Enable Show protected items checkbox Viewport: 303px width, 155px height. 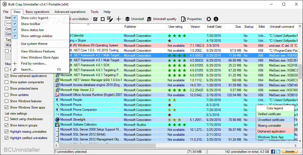[7, 88]
